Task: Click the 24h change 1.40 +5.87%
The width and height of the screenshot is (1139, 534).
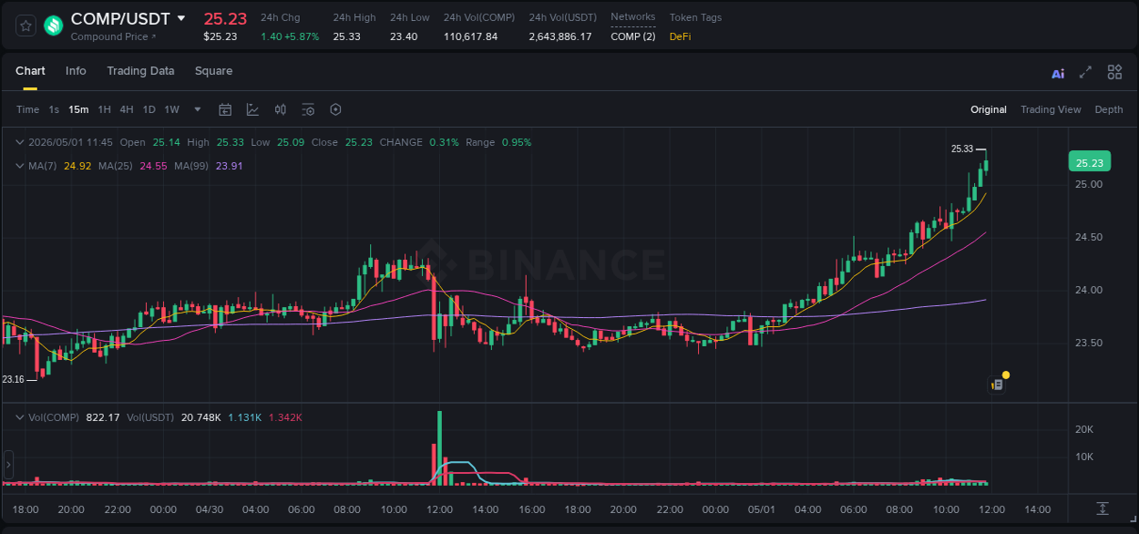Action: [290, 36]
